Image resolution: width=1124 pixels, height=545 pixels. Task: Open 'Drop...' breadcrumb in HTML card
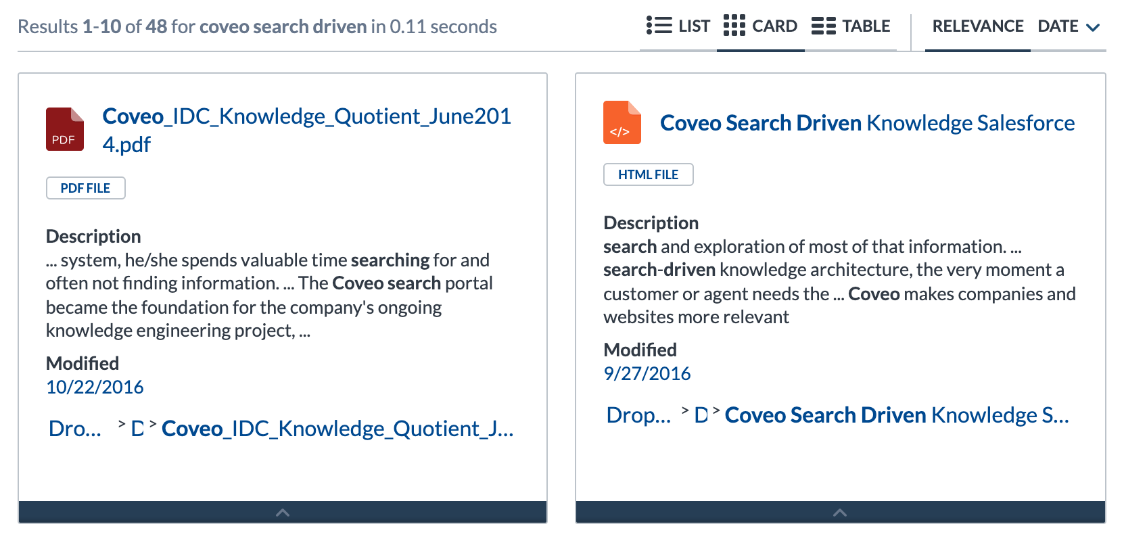[x=638, y=415]
